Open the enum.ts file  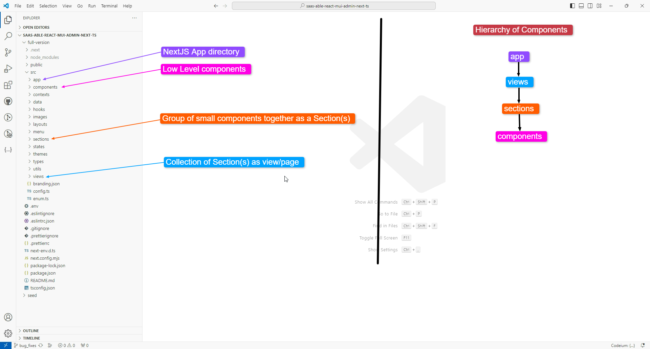(x=79, y=199)
